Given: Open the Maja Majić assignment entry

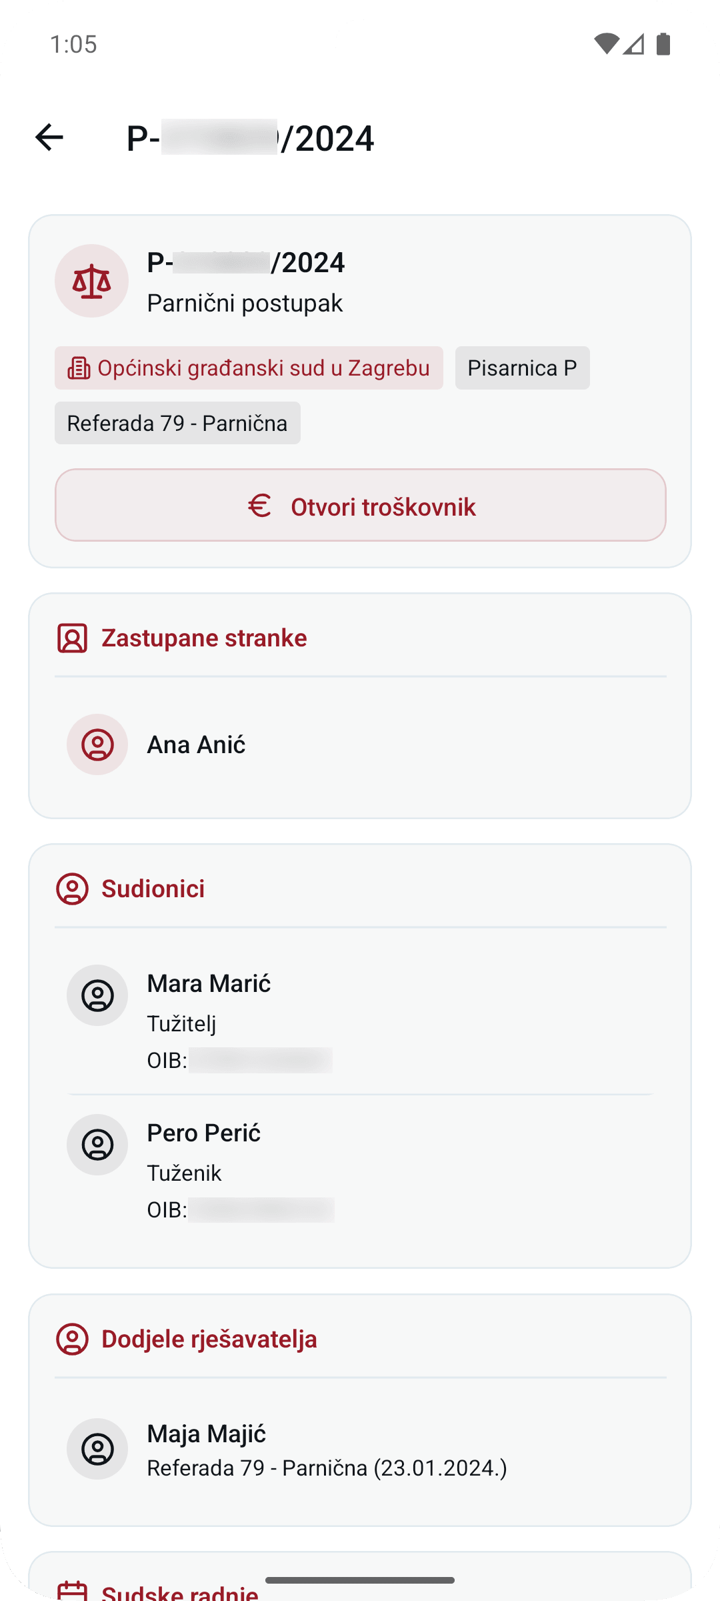Looking at the screenshot, I should [361, 1450].
